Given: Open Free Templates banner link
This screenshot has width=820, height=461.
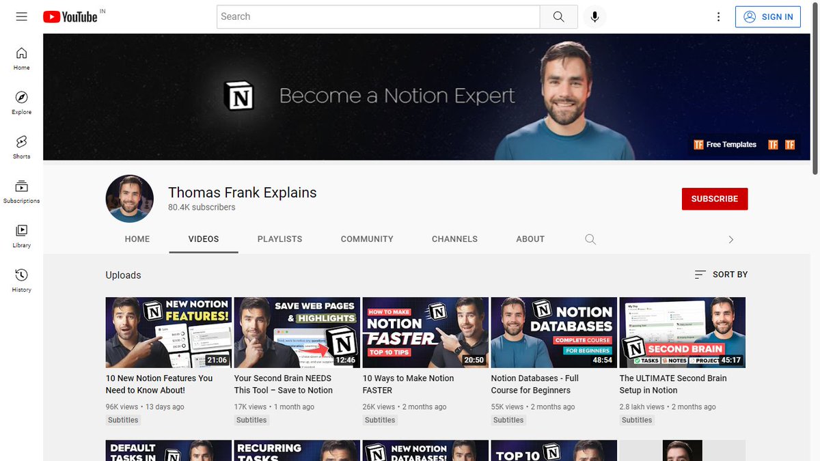Looking at the screenshot, I should (725, 145).
